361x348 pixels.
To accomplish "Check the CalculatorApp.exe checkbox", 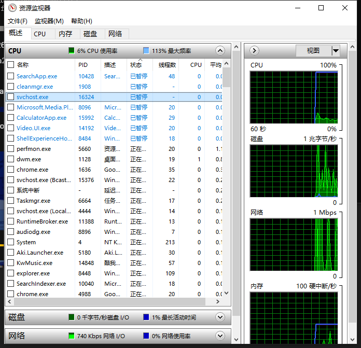I will pyautogui.click(x=10, y=118).
